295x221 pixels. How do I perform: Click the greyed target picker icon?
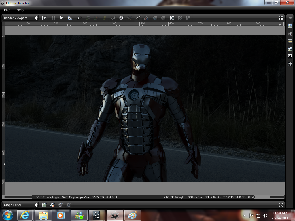[x=96, y=18]
